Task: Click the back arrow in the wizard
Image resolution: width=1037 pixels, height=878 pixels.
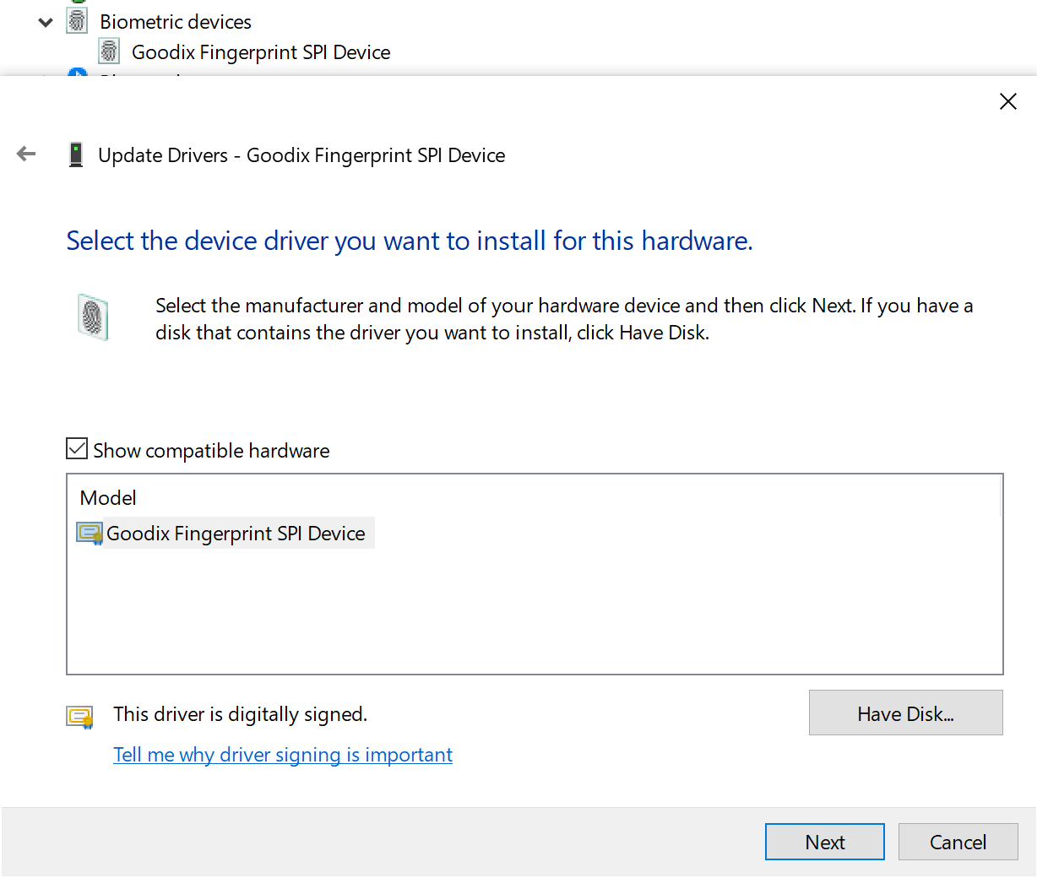Action: (x=26, y=154)
